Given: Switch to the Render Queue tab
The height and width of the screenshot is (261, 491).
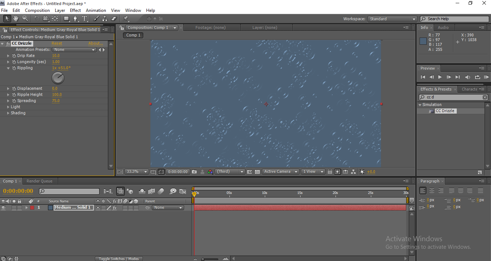Looking at the screenshot, I should (x=39, y=181).
